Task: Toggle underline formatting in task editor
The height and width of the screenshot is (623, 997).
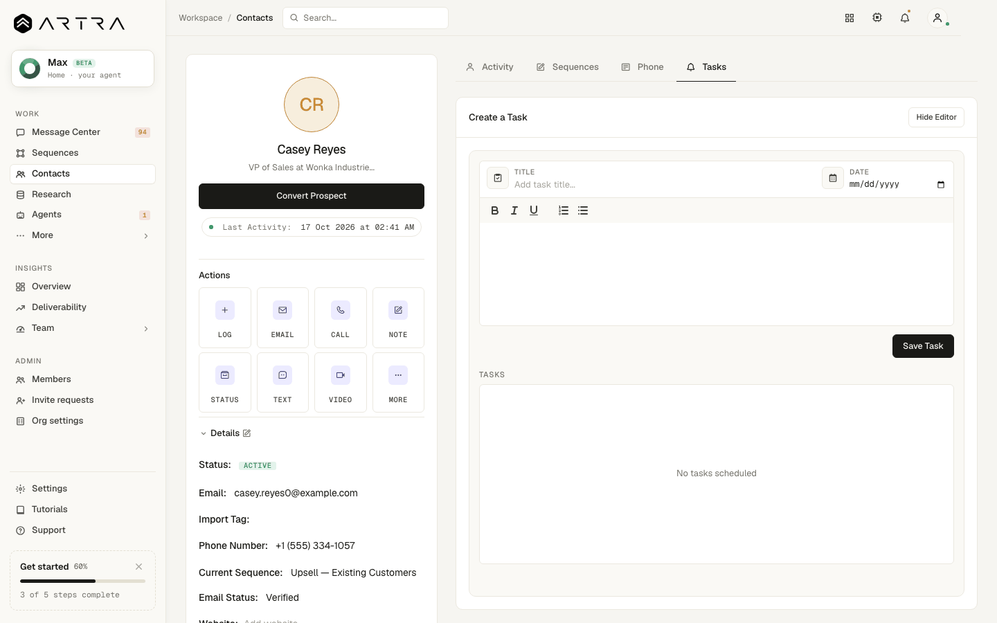Action: (534, 210)
